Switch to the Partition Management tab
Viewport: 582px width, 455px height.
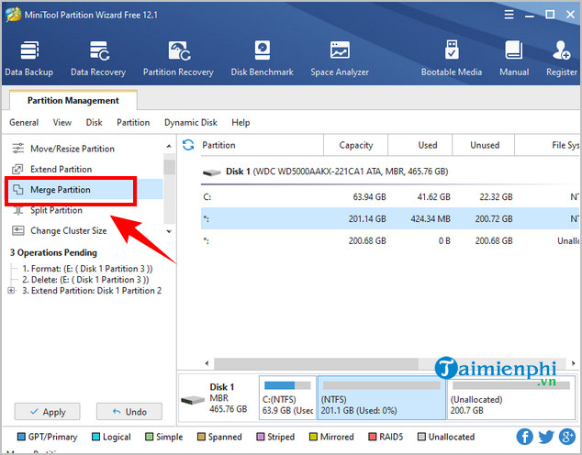click(x=73, y=101)
